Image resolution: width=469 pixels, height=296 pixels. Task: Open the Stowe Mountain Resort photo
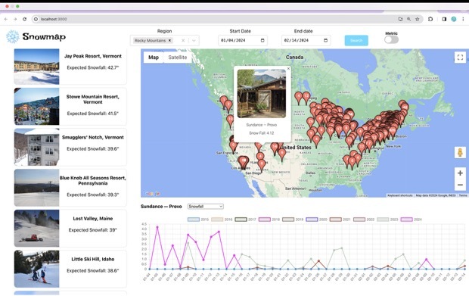(36, 106)
